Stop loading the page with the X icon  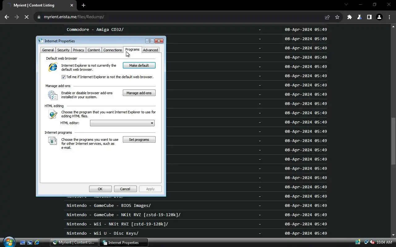tap(27, 17)
